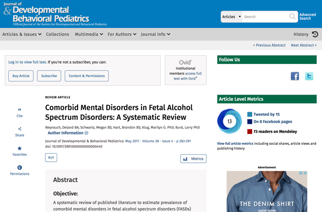Click the Subscribe button
The height and width of the screenshot is (212, 322).
tap(49, 76)
